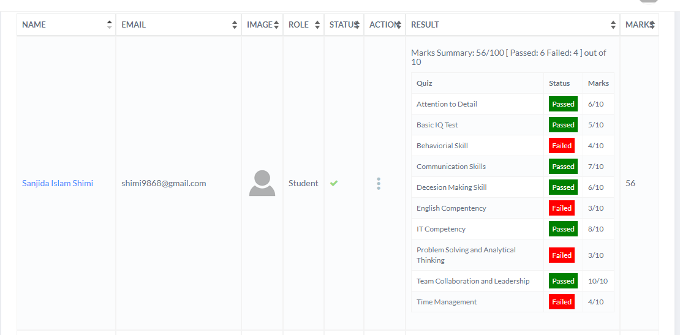
Task: Click the email shimi9868@gmail.com
Action: (x=164, y=183)
